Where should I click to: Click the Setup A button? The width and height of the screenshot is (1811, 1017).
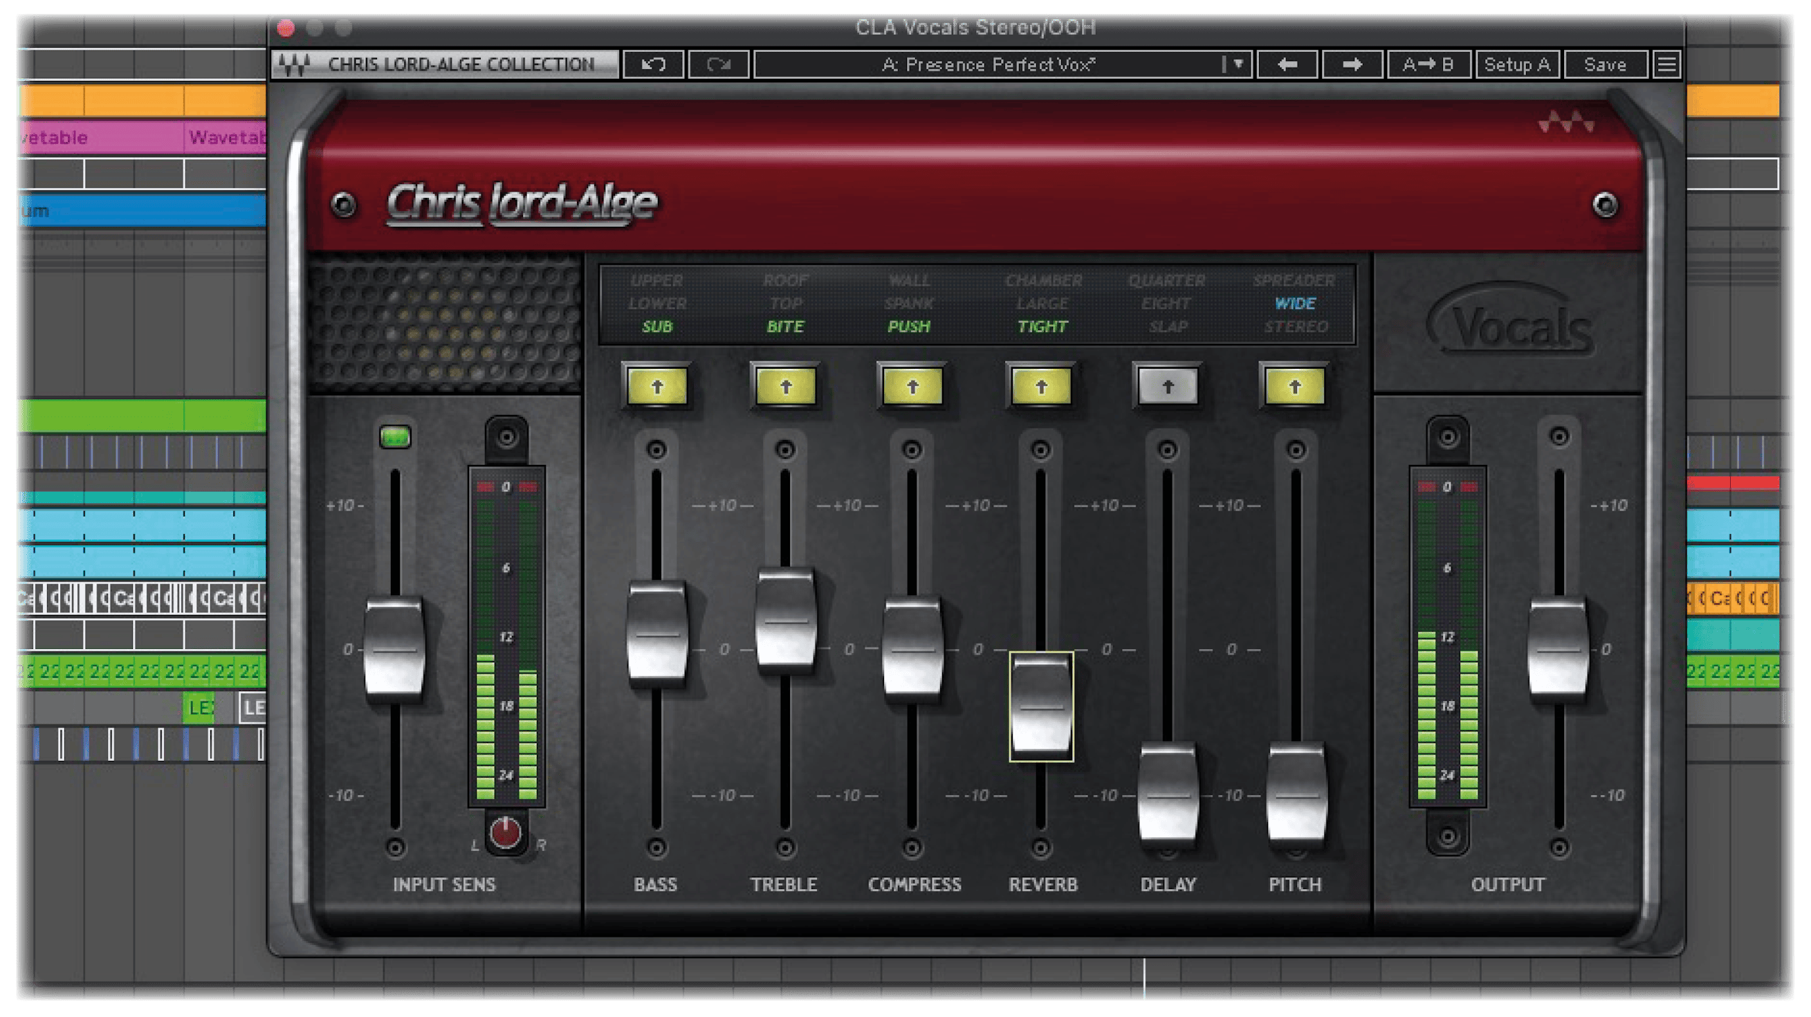pyautogui.click(x=1517, y=65)
